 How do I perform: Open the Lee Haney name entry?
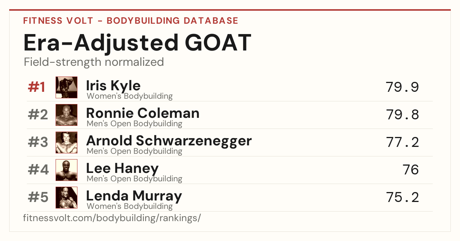(122, 168)
